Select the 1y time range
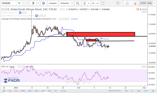The height and width of the screenshot is (93, 157). click(16, 91)
